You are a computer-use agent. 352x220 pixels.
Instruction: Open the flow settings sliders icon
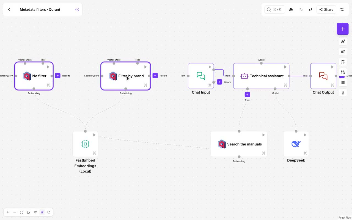(342, 10)
